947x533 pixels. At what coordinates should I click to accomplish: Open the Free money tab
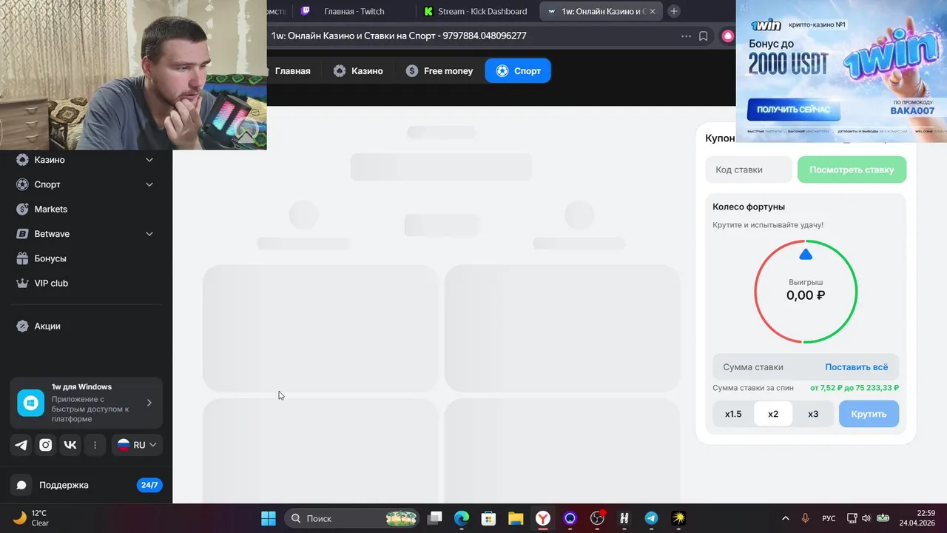tap(439, 71)
